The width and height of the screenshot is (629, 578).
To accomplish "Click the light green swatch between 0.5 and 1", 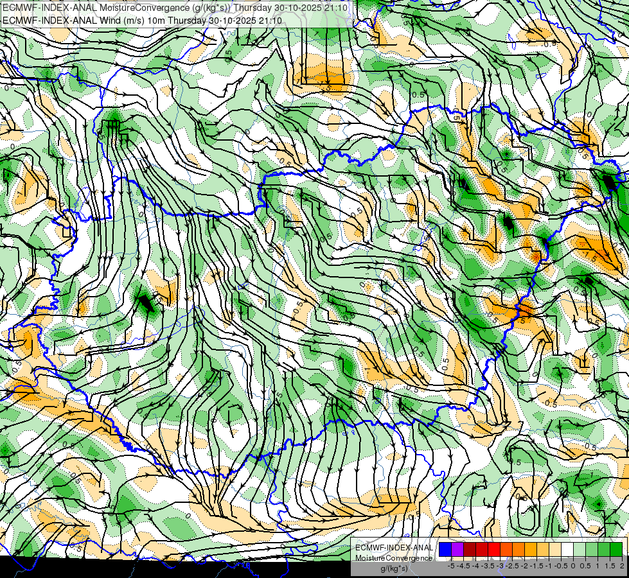I will (592, 550).
